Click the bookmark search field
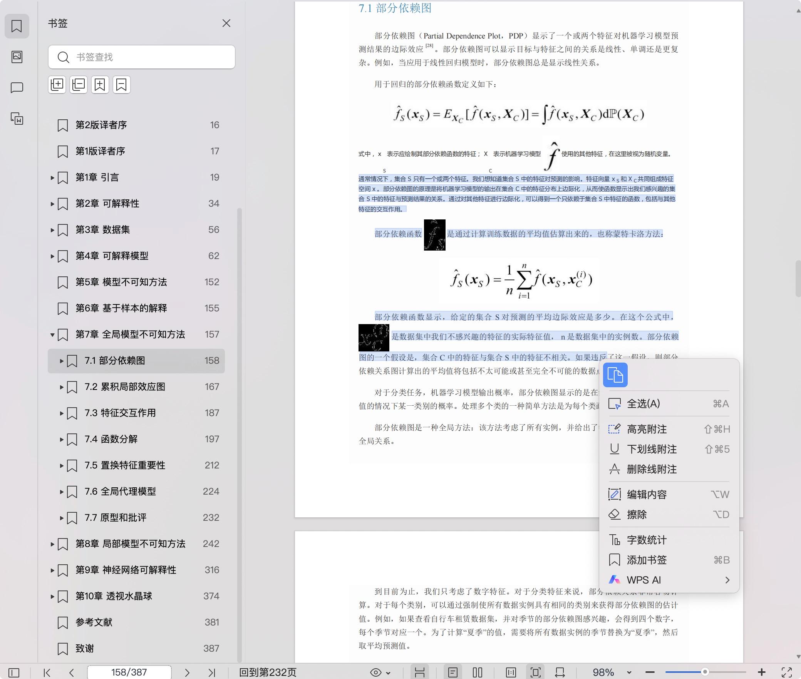The width and height of the screenshot is (801, 679). point(146,57)
